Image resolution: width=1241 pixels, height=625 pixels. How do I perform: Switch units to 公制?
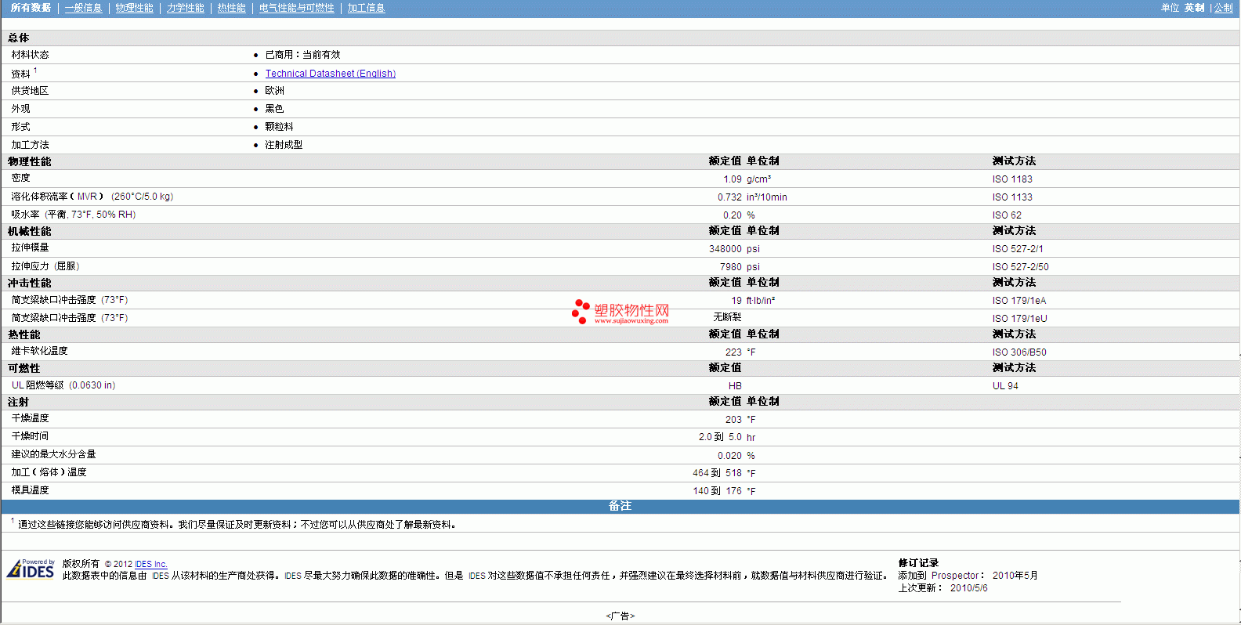pos(1223,8)
